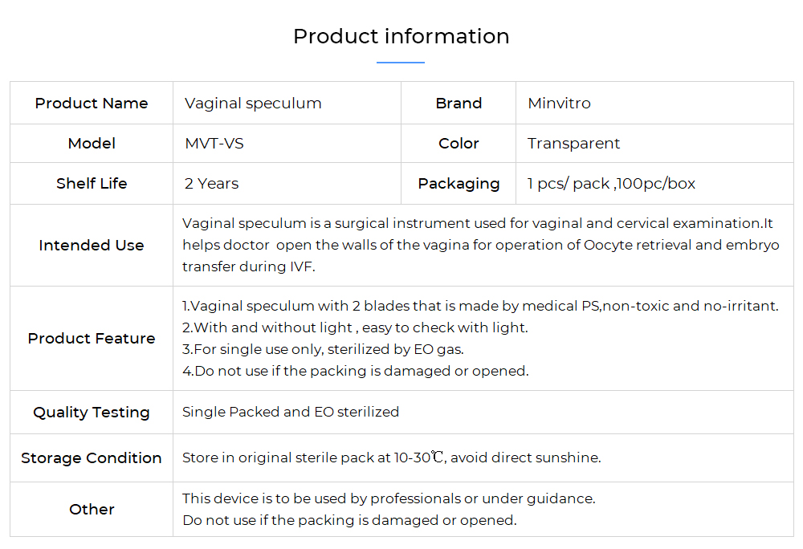Select the Packaging label cell
803x549 pixels.
(x=459, y=183)
